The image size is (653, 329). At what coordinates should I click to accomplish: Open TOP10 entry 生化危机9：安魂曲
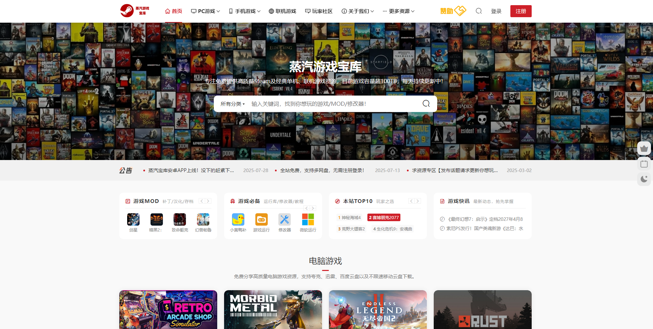393,229
